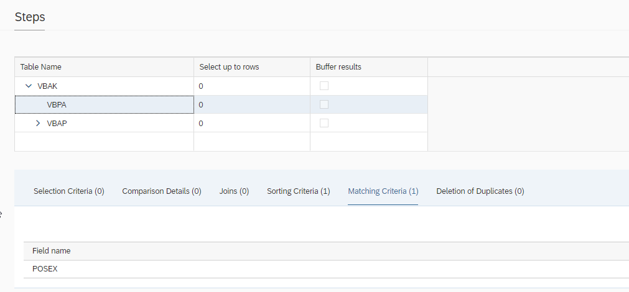Select the VBAK table row
The height and width of the screenshot is (292, 629).
pyautogui.click(x=47, y=86)
